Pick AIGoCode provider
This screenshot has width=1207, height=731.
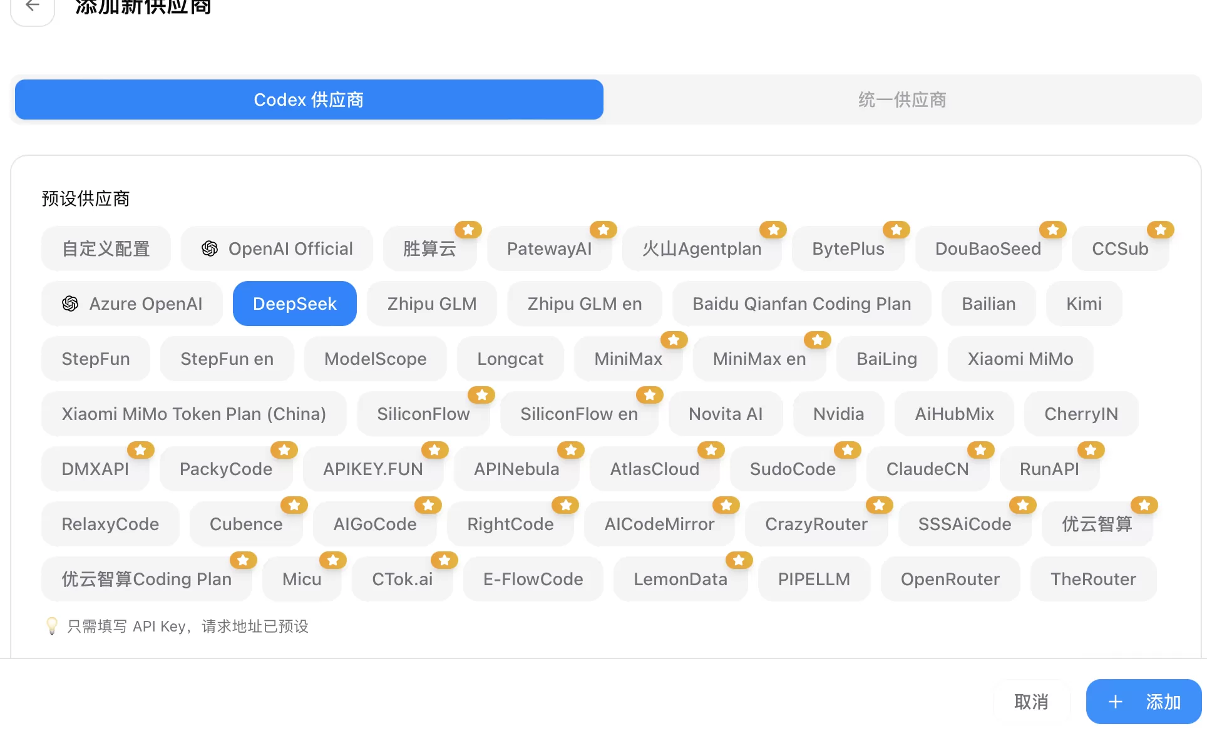(375, 524)
